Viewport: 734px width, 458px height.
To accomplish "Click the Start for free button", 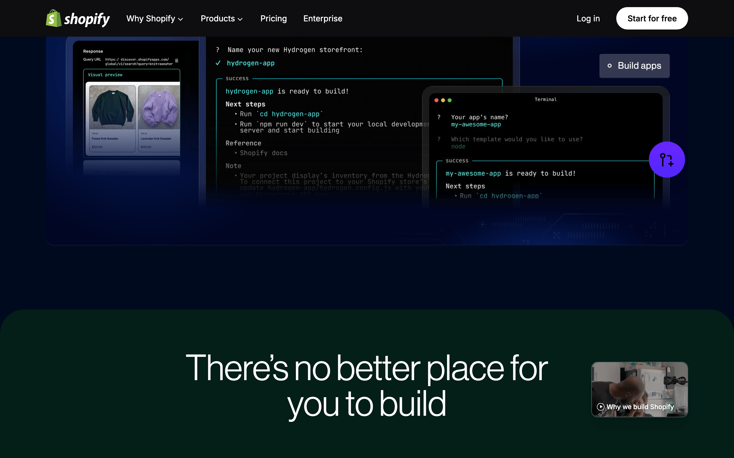I will [x=652, y=19].
